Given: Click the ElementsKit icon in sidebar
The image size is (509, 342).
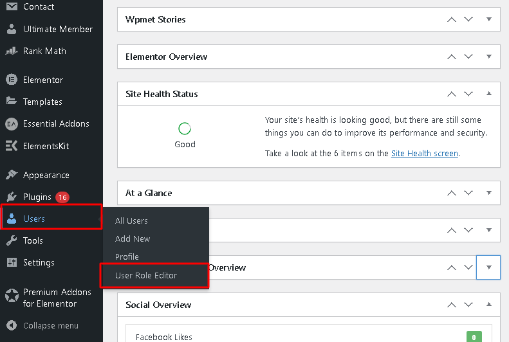Looking at the screenshot, I should [x=12, y=145].
